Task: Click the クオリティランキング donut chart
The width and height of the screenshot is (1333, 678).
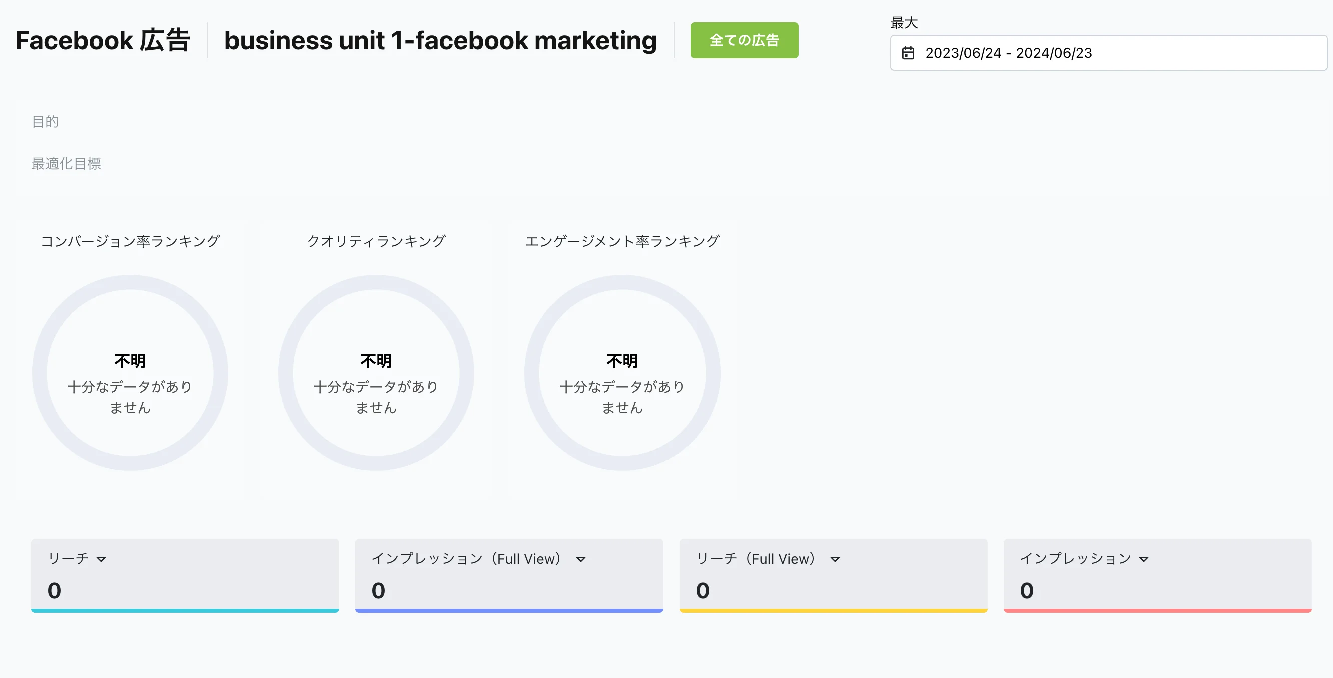Action: [376, 372]
